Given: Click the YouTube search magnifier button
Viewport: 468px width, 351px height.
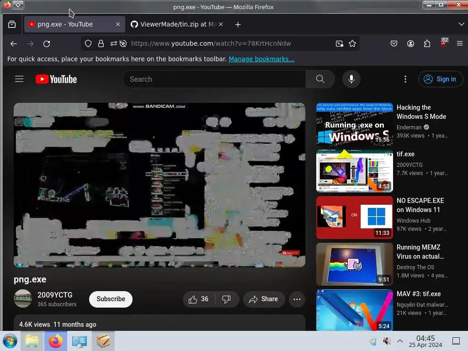Looking at the screenshot, I should coord(320,79).
